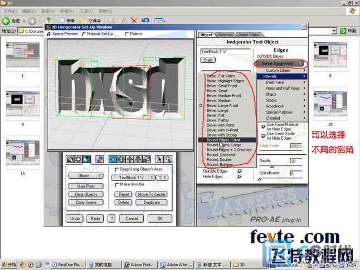Open the Start (开始) button
The image size is (360, 270).
9,264
